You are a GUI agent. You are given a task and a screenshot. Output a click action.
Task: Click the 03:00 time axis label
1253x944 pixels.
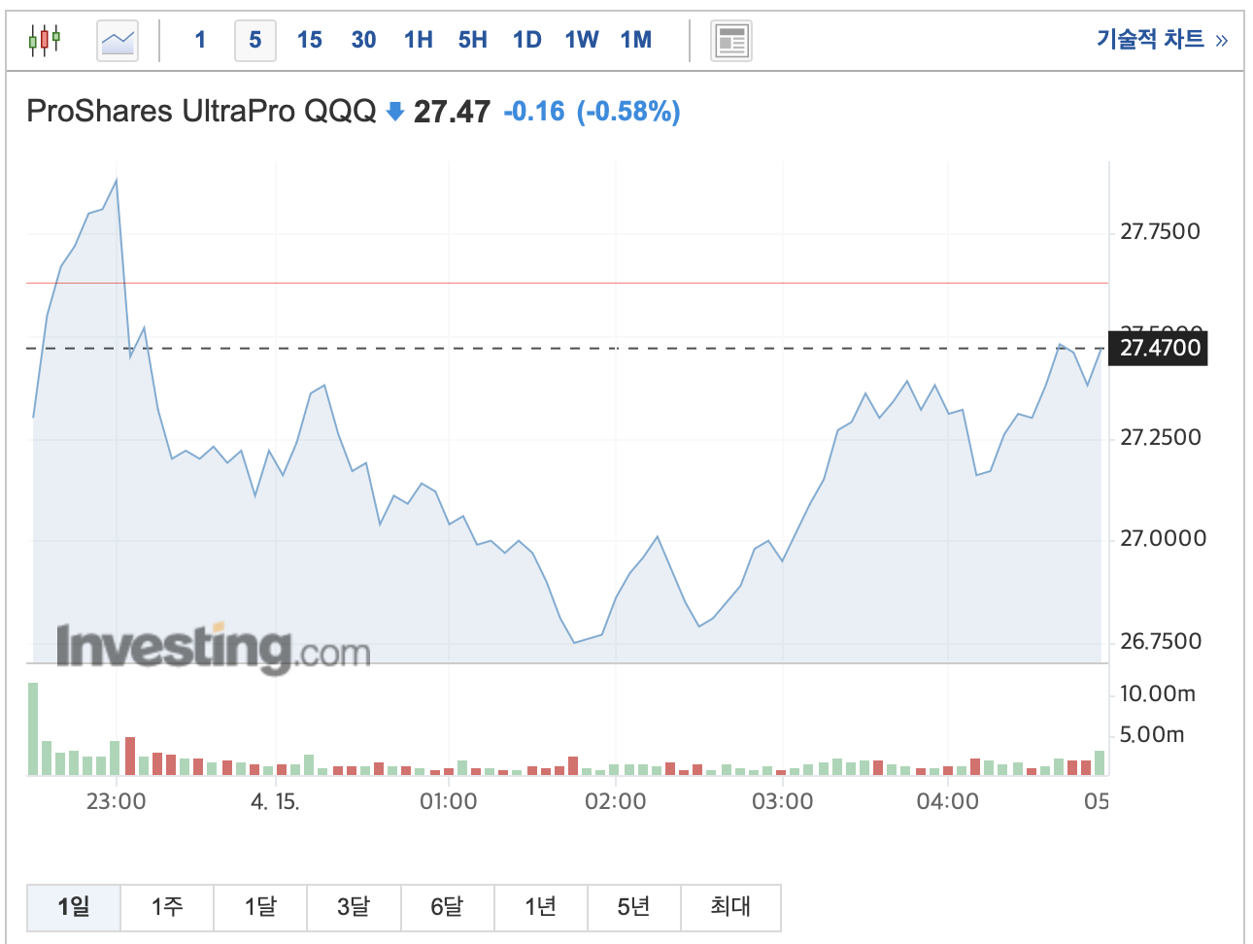[x=783, y=802]
